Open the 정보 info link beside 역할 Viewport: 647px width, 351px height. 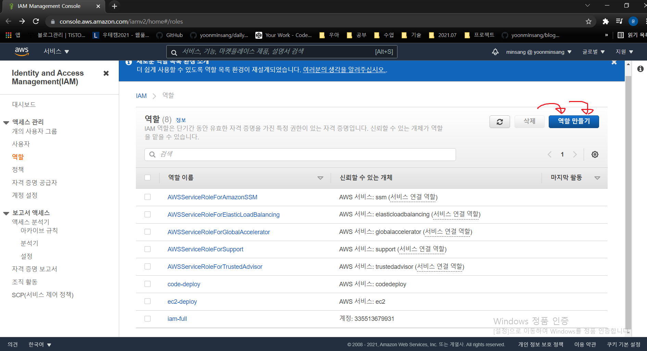pos(181,120)
